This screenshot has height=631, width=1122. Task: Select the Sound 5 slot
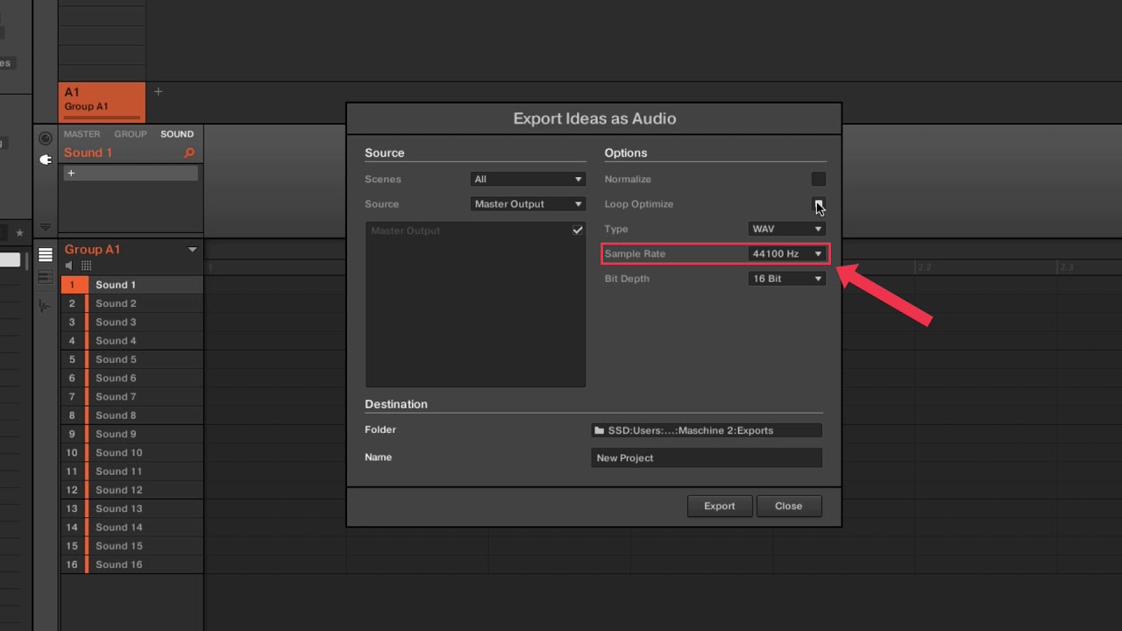coord(131,359)
